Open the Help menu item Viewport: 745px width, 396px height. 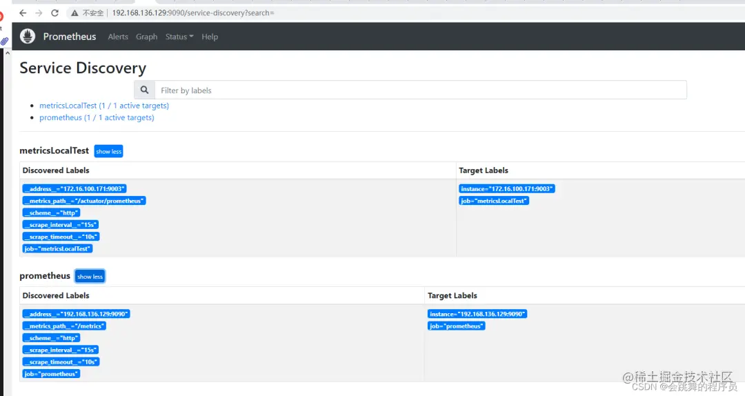pos(210,37)
